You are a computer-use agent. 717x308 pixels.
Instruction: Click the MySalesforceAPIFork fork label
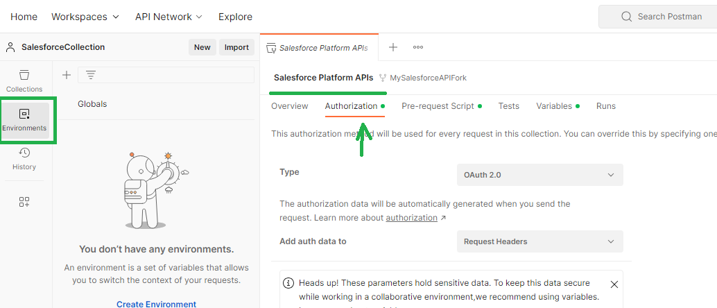[428, 78]
